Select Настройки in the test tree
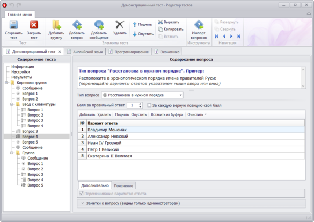Viewport: 314px width, 222px height. pyautogui.click(x=20, y=72)
